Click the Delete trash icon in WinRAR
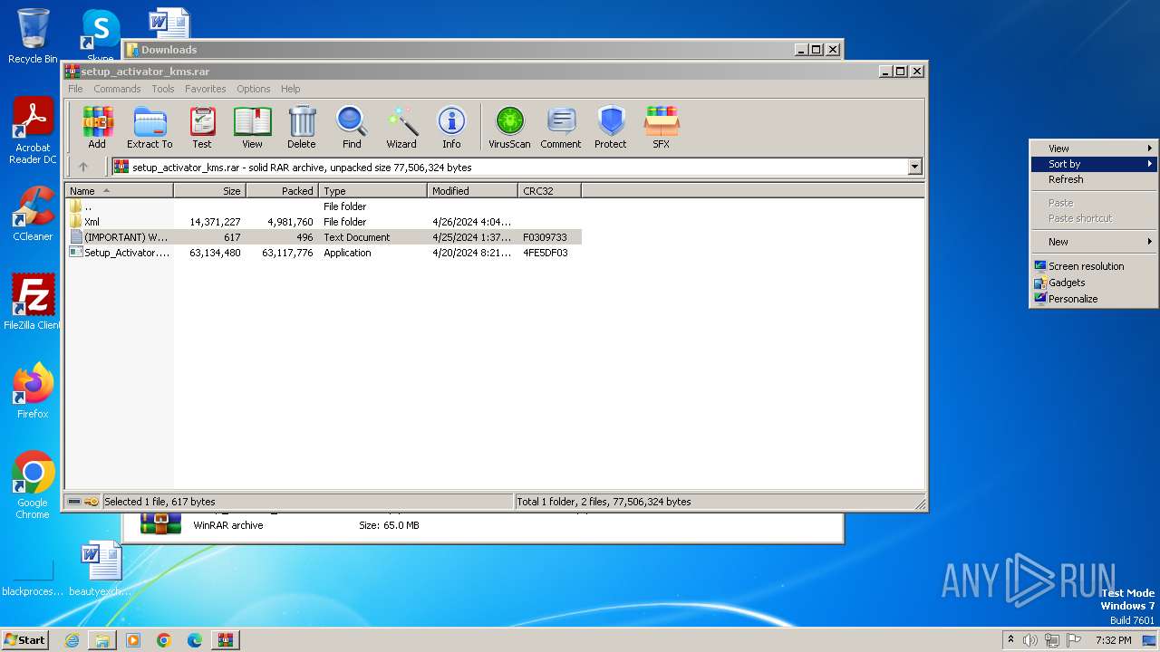The height and width of the screenshot is (652, 1160). pyautogui.click(x=302, y=127)
